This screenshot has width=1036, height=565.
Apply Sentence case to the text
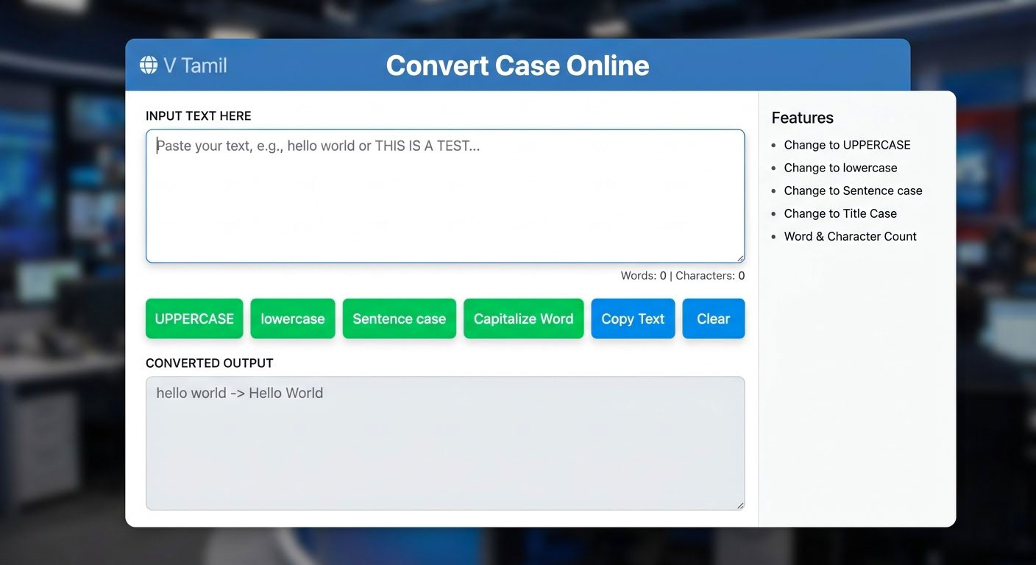[x=399, y=319]
